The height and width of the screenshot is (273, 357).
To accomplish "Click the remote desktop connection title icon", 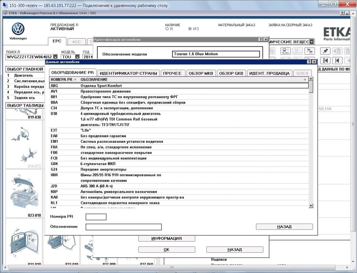I will pyautogui.click(x=5, y=5).
